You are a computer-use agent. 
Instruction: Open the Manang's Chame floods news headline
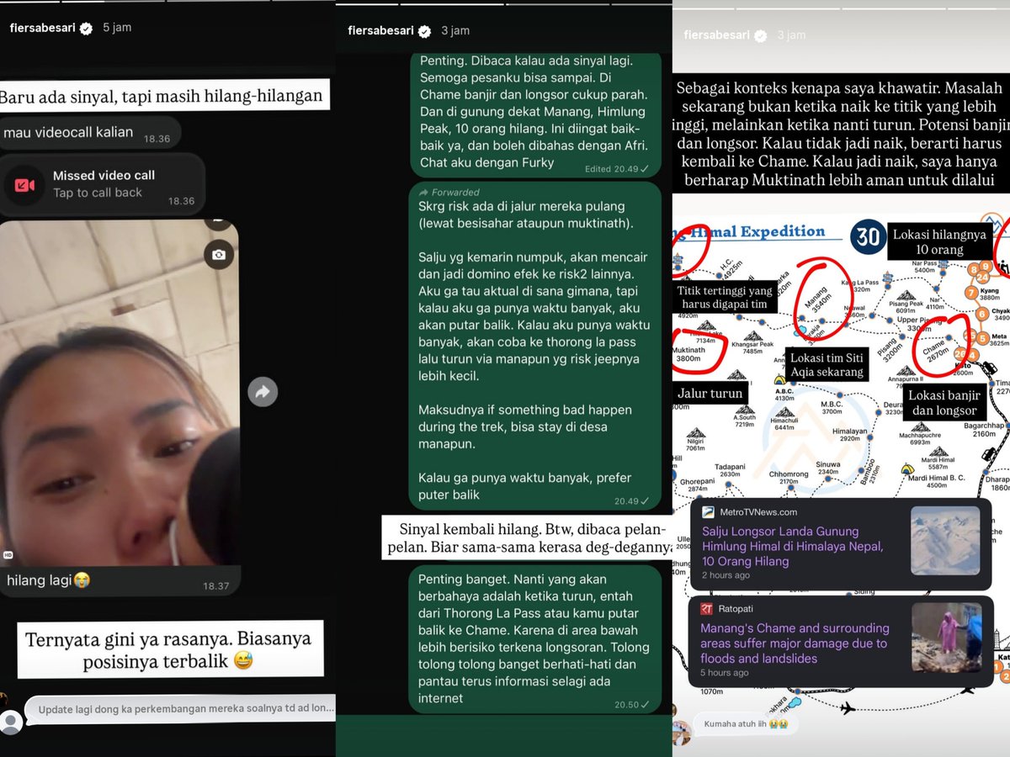click(x=795, y=643)
